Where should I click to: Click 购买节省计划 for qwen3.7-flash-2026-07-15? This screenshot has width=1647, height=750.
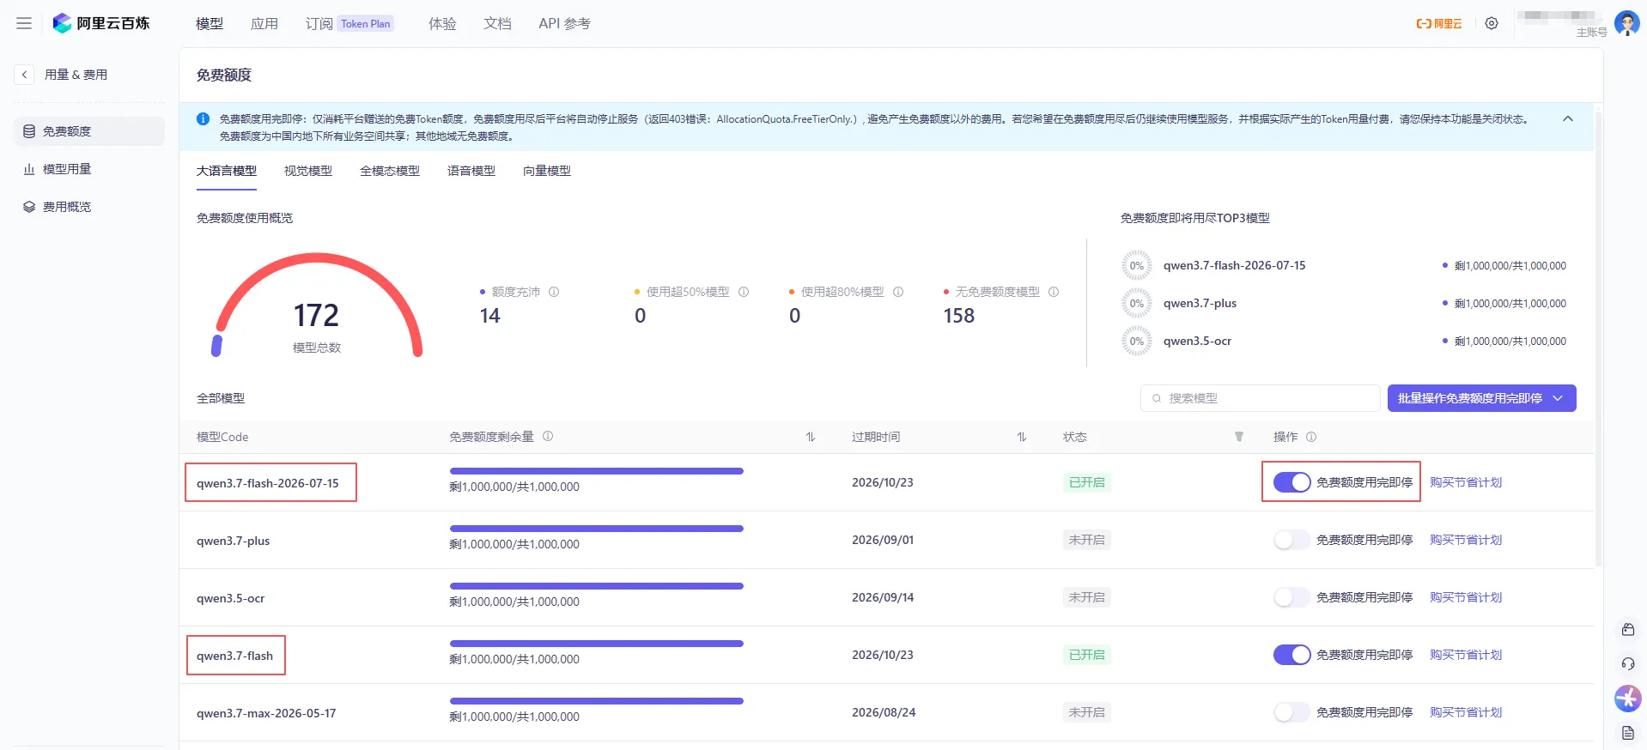1466,482
